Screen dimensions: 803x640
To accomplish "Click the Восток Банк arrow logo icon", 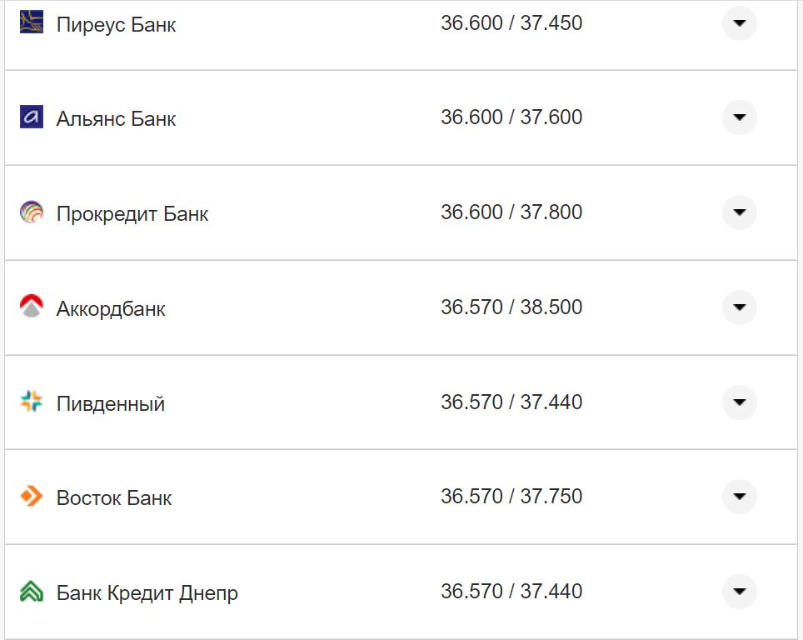I will (29, 496).
